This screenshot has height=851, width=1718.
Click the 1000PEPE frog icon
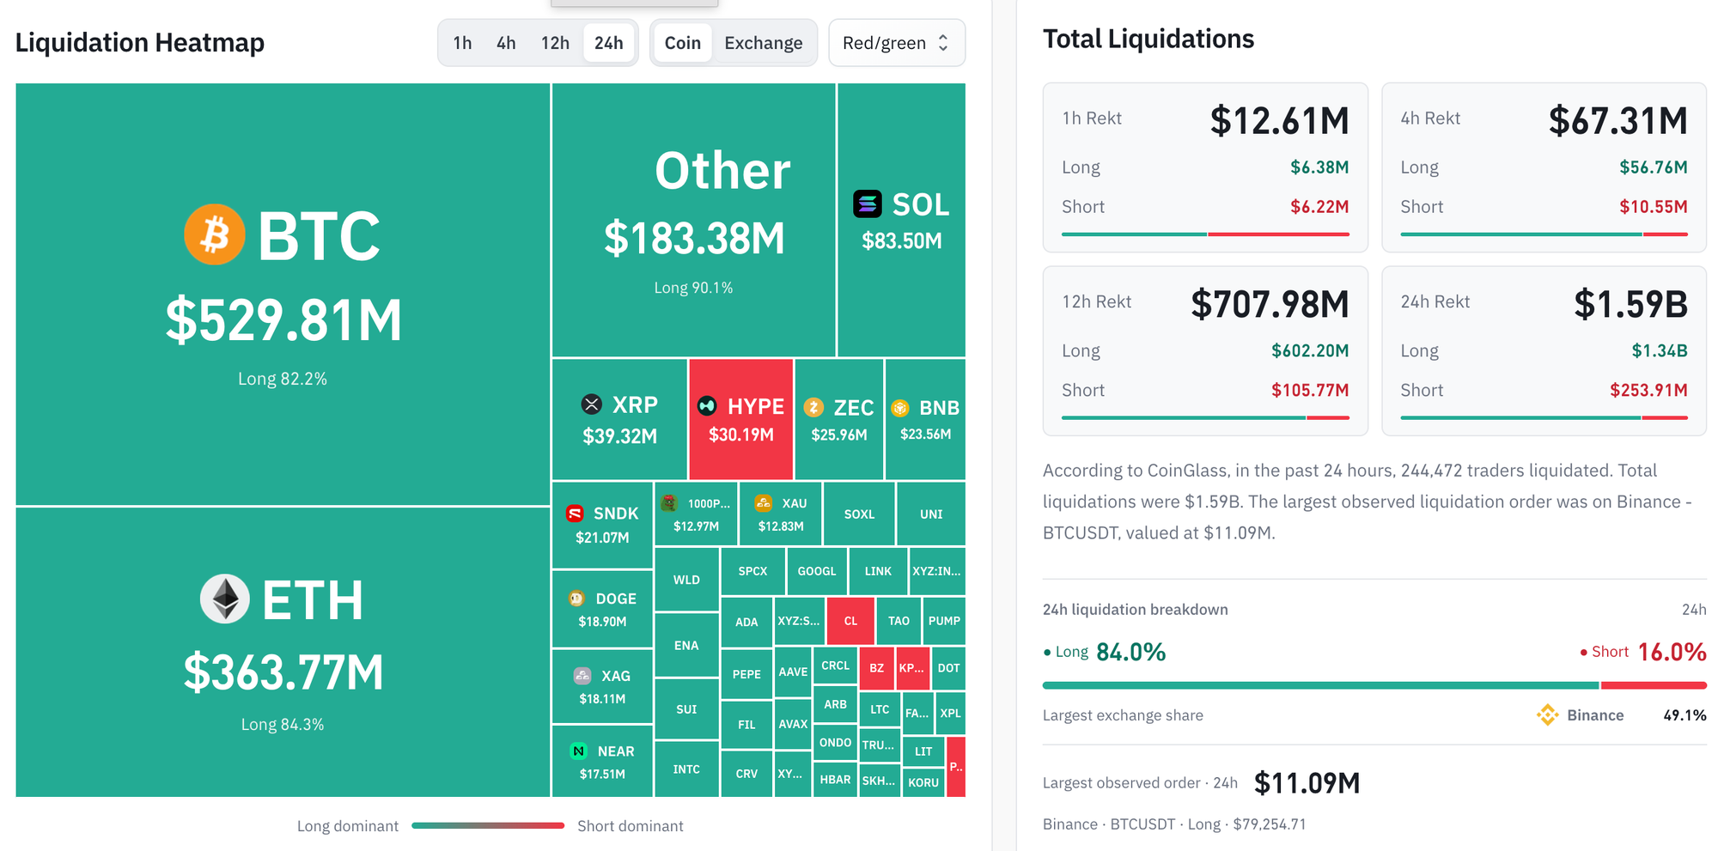point(669,503)
